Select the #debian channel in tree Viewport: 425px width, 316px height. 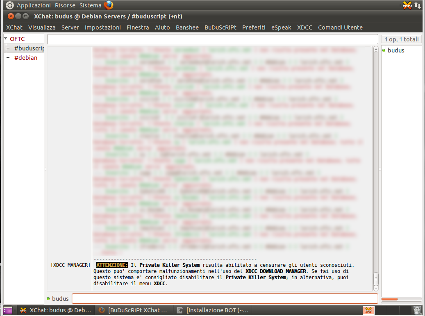[x=26, y=58]
